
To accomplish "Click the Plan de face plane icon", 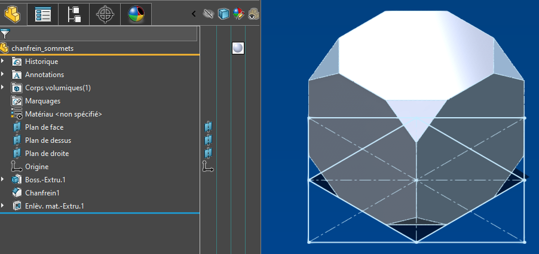I will [x=17, y=127].
